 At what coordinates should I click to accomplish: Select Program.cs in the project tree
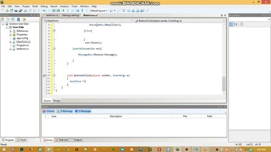[x=22, y=45]
